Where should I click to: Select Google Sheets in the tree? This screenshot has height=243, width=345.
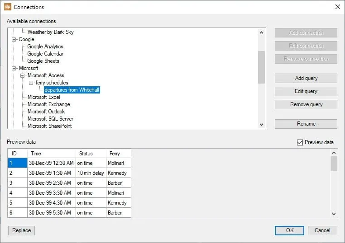coord(43,61)
